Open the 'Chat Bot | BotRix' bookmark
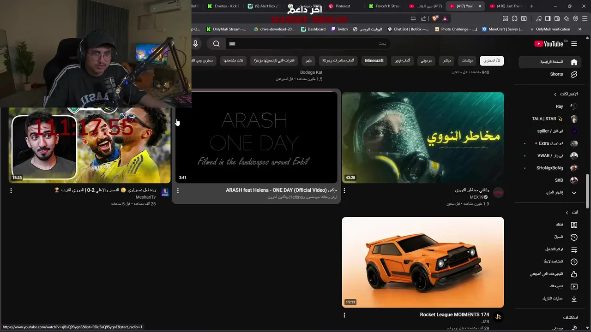This screenshot has width=591, height=332. coord(408,29)
